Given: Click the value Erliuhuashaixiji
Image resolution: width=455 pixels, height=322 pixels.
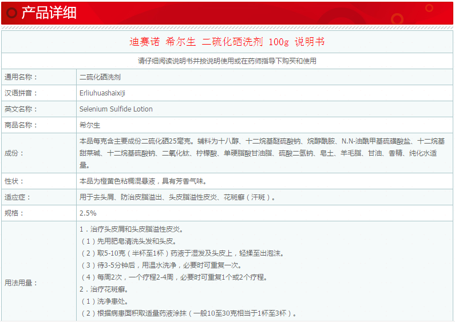Looking at the screenshot, I should (x=102, y=93).
